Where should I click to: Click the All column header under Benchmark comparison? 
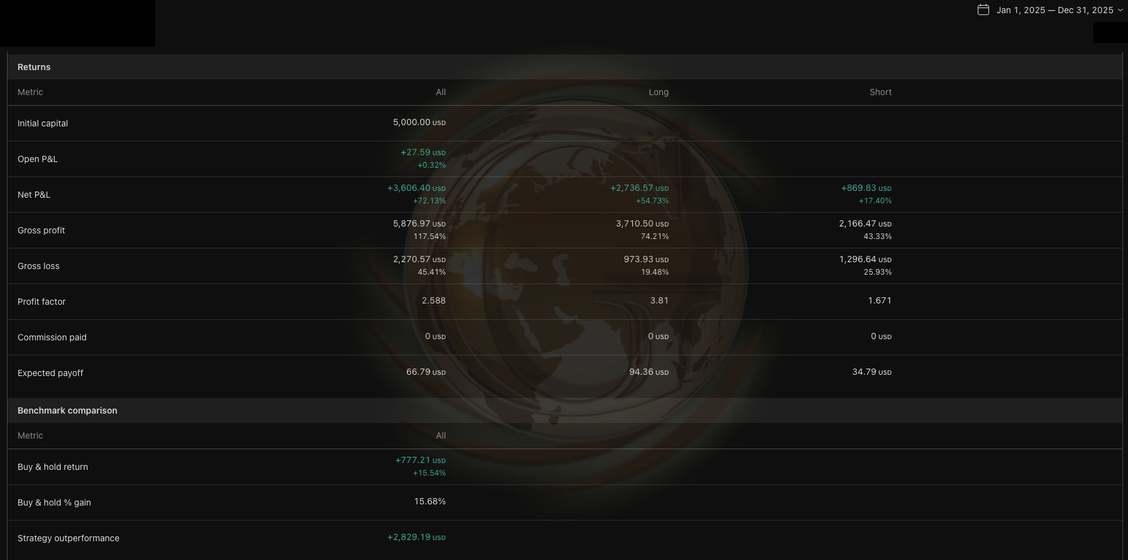441,435
